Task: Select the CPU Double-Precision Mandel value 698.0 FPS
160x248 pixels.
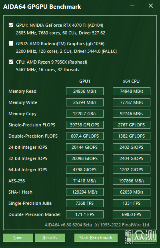Action: point(132,214)
